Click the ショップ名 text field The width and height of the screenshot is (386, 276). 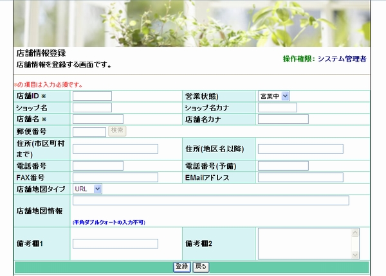tap(92, 107)
